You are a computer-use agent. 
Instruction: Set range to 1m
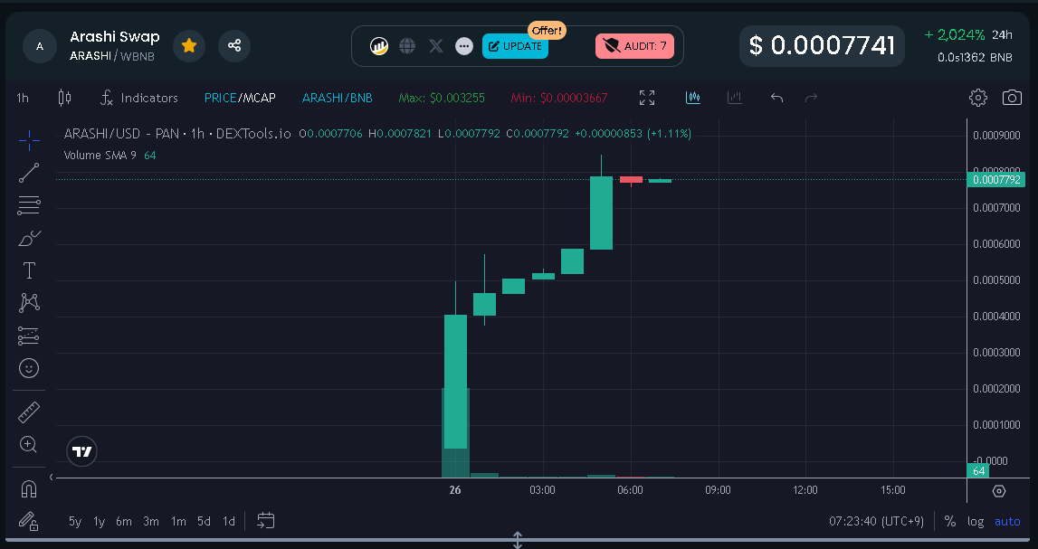point(178,521)
